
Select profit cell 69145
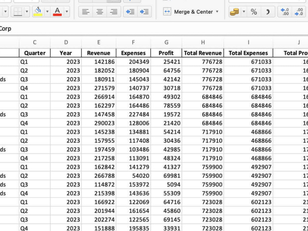coord(166,220)
